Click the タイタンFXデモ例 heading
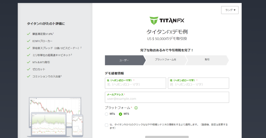 (x=167, y=32)
